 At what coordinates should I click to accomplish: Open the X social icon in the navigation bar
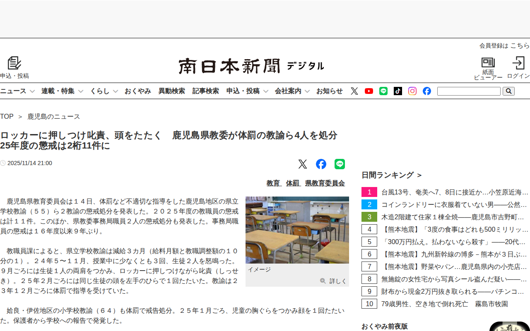coord(354,91)
